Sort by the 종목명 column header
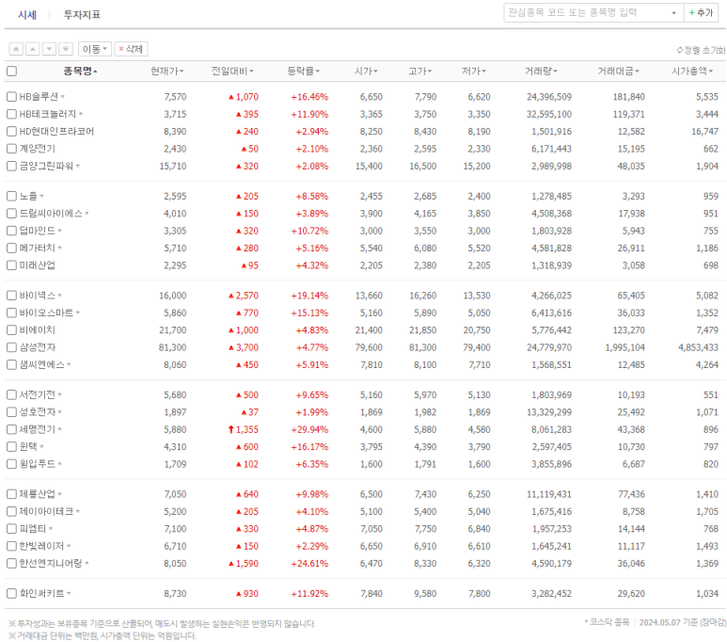727x642 pixels. pyautogui.click(x=80, y=71)
